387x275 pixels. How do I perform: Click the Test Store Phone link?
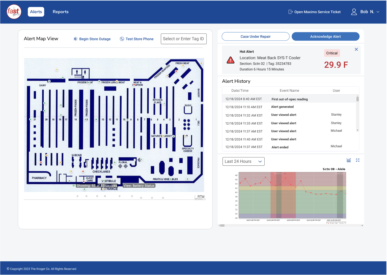136,39
